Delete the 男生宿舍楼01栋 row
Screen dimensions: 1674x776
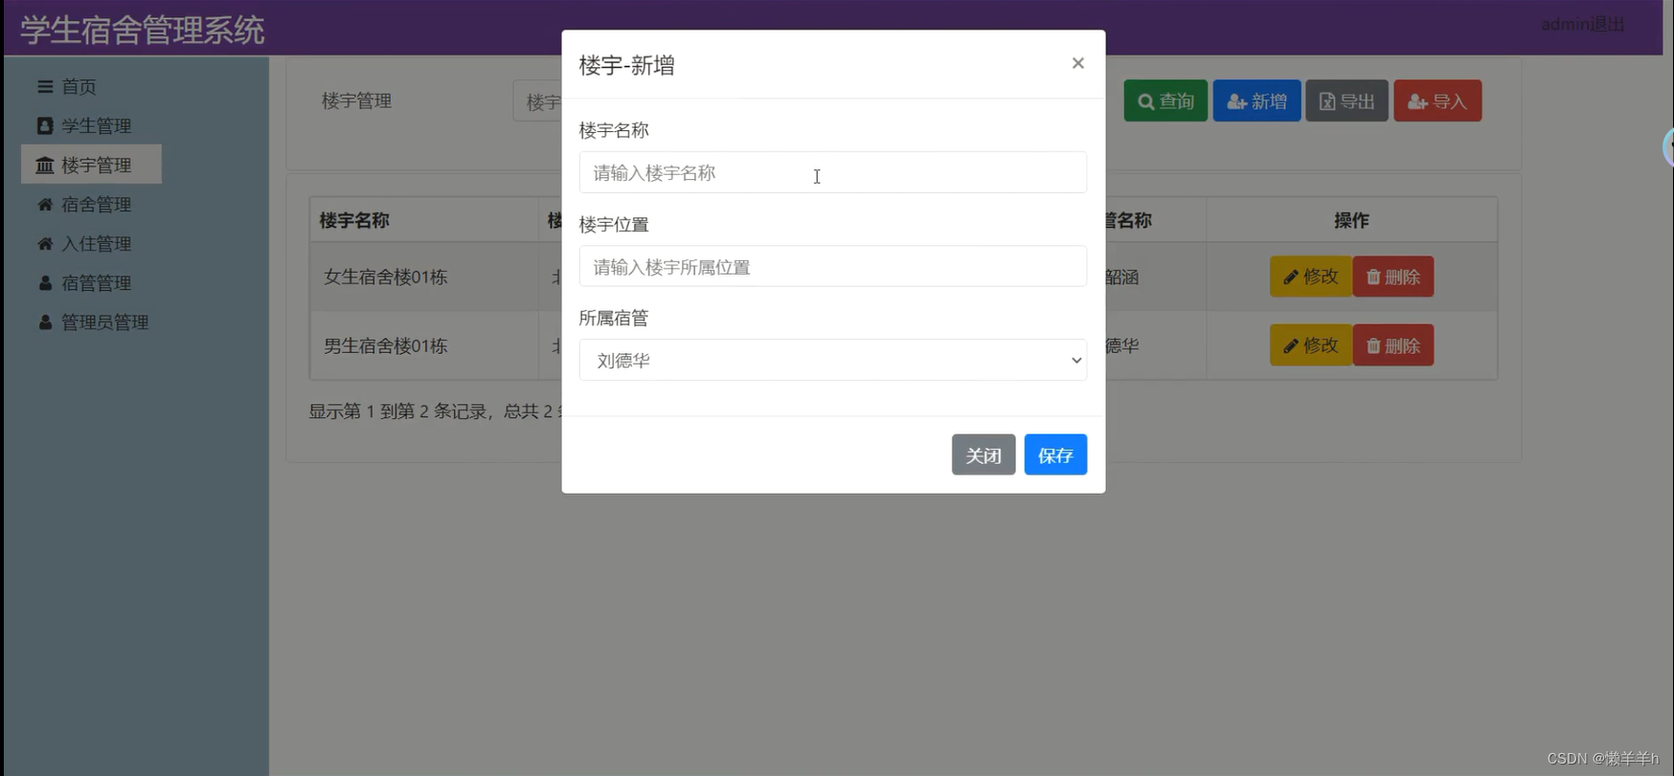(x=1392, y=345)
